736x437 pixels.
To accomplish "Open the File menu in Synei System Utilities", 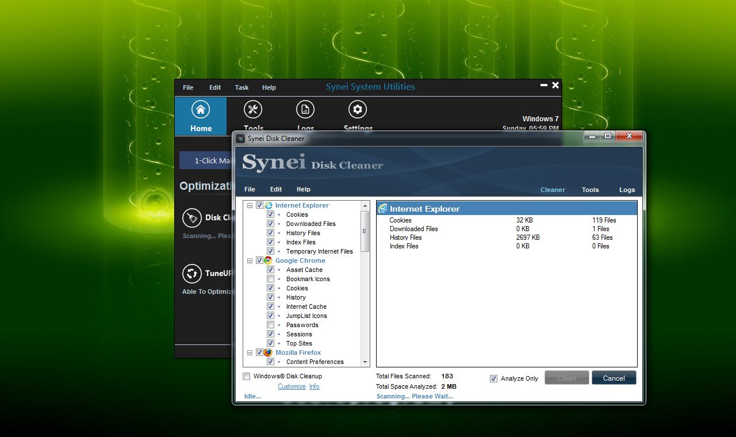I will pyautogui.click(x=188, y=87).
